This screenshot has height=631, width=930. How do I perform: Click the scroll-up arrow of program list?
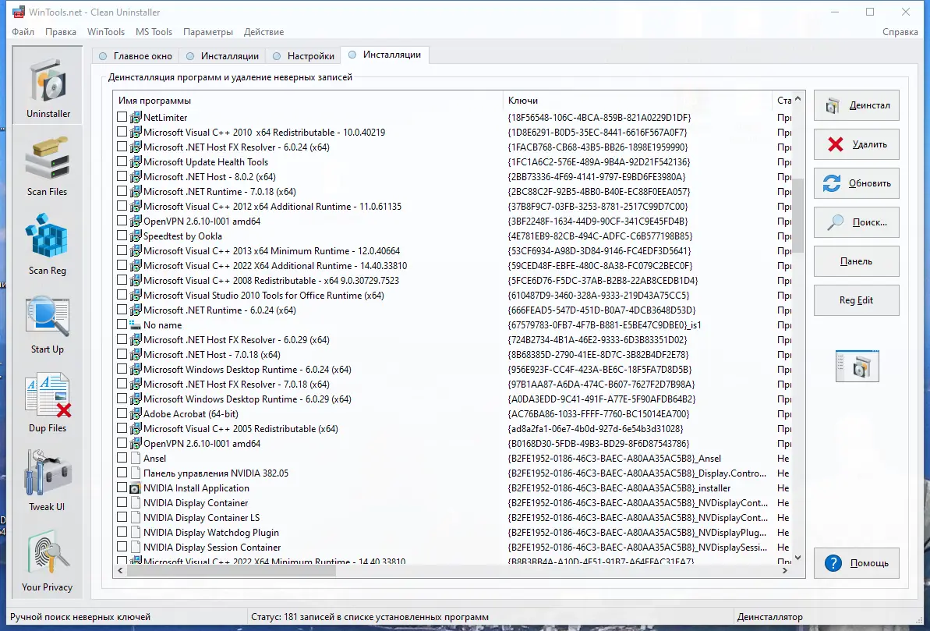797,98
